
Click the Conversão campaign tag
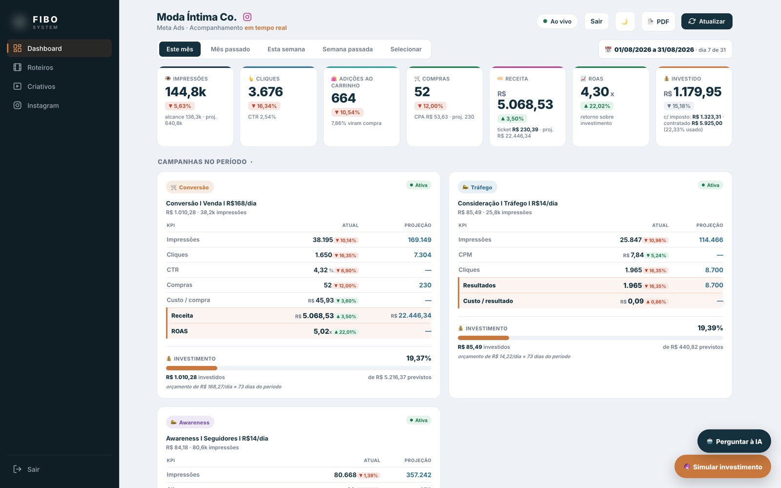click(190, 187)
